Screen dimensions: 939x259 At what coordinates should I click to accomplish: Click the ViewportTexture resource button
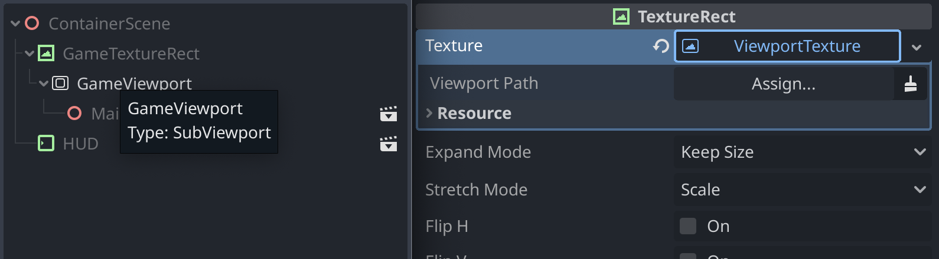[788, 46]
